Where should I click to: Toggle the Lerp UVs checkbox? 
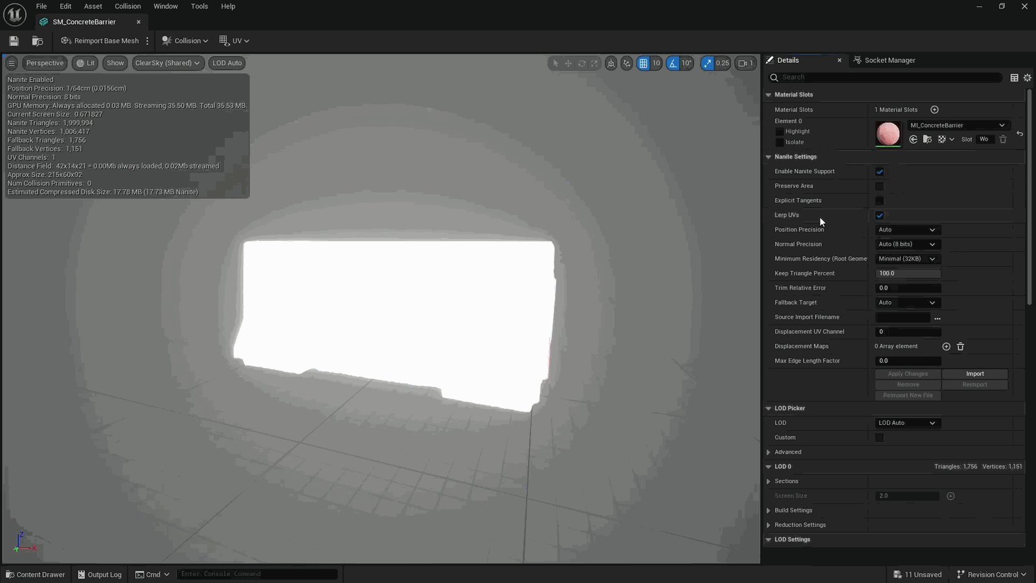point(879,215)
